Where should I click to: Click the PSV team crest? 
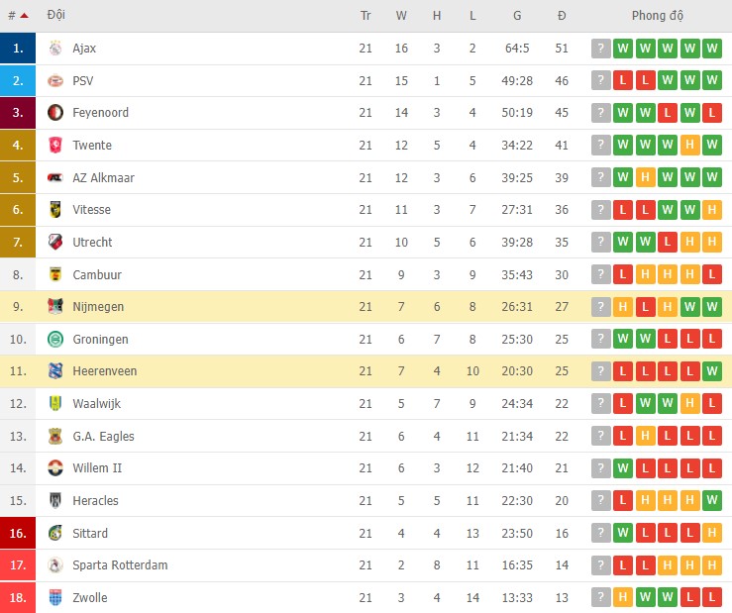[x=55, y=81]
